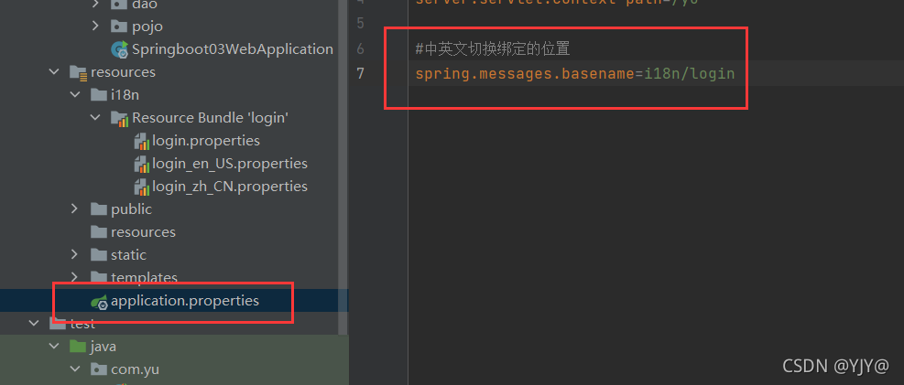Select the templates folder label
Screen dimensions: 904x385
pyautogui.click(x=144, y=278)
